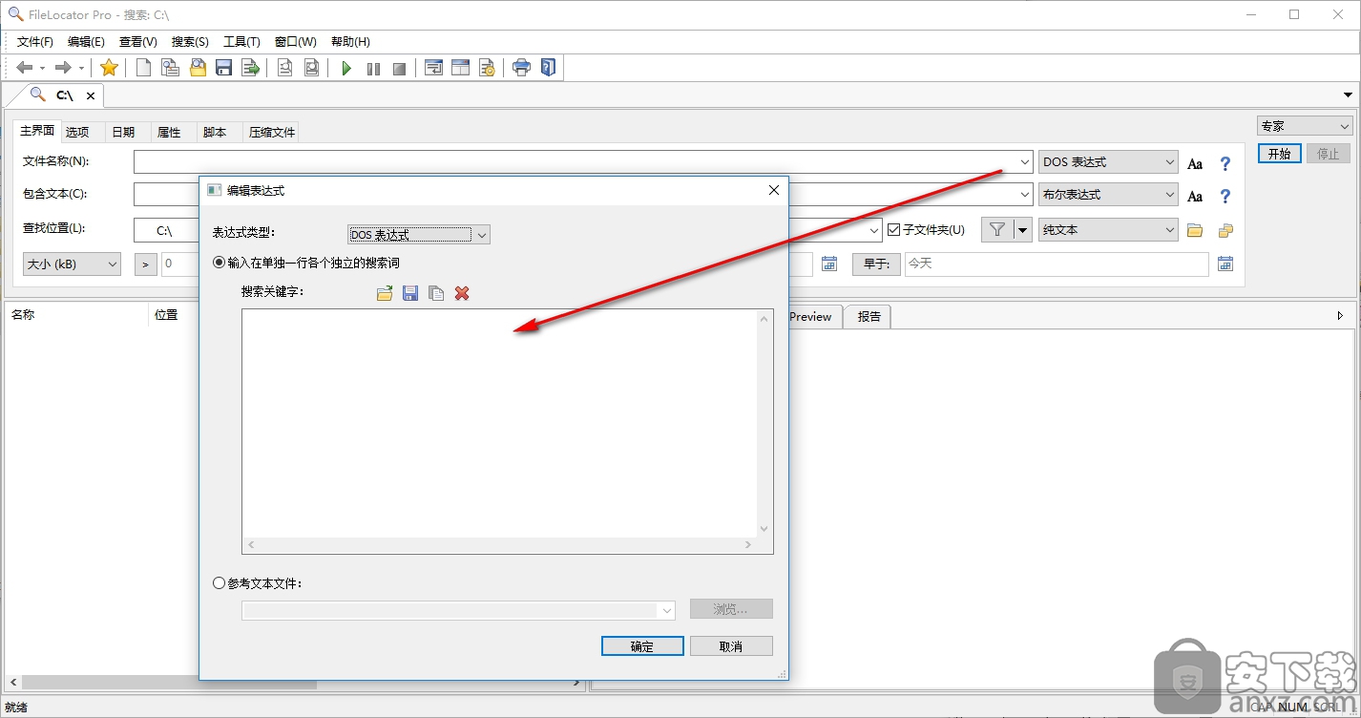Click the 确定 button

point(642,646)
